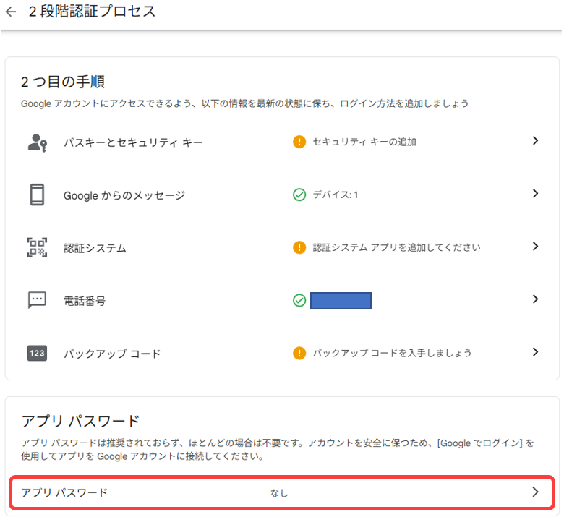The width and height of the screenshot is (564, 517).
Task: Open the highlighted アプリ パスワード row
Action: [x=282, y=492]
